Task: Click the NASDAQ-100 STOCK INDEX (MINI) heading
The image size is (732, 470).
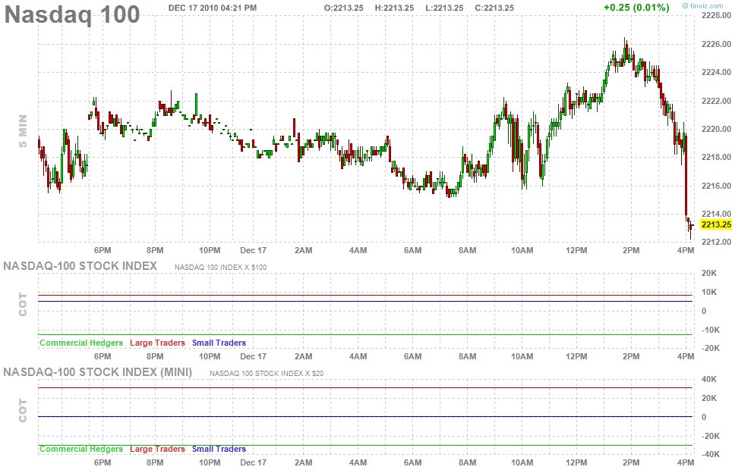Action: coord(97,372)
